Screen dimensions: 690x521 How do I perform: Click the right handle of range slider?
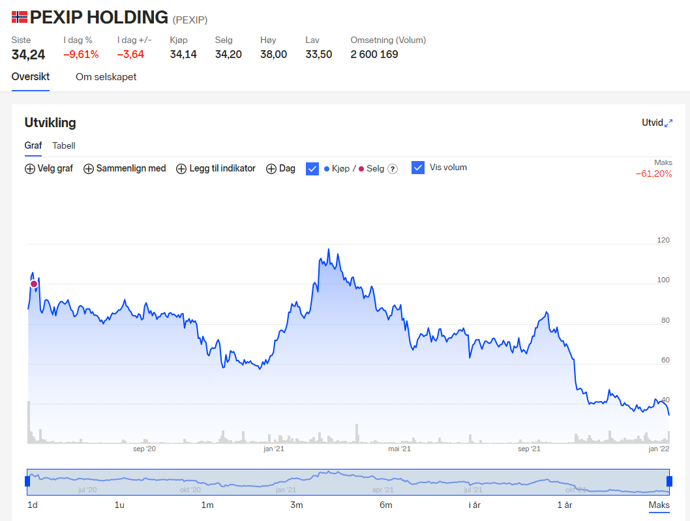pos(669,481)
